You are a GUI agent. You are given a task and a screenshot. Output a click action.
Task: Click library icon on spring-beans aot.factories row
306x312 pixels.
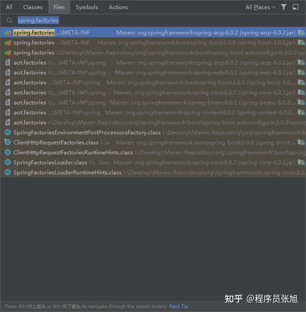[301, 103]
